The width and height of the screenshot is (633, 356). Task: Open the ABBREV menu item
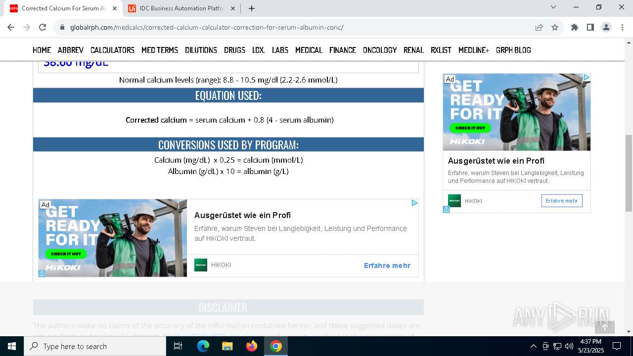(x=71, y=50)
